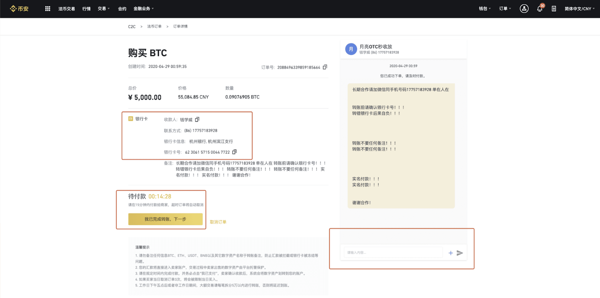
Task: Click the yellow bank card icon
Action: (131, 119)
